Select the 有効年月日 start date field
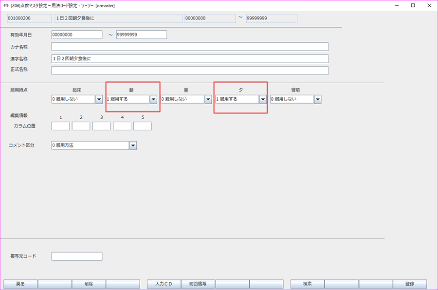Image resolution: width=438 pixels, height=290 pixels. pos(76,35)
